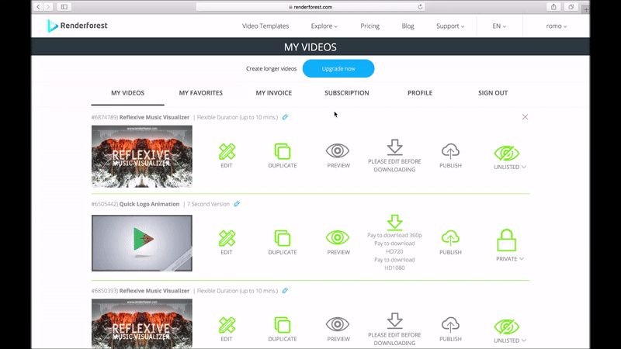Open the Pricing page link
Viewport: 621px width, 349px height.
[x=370, y=26]
